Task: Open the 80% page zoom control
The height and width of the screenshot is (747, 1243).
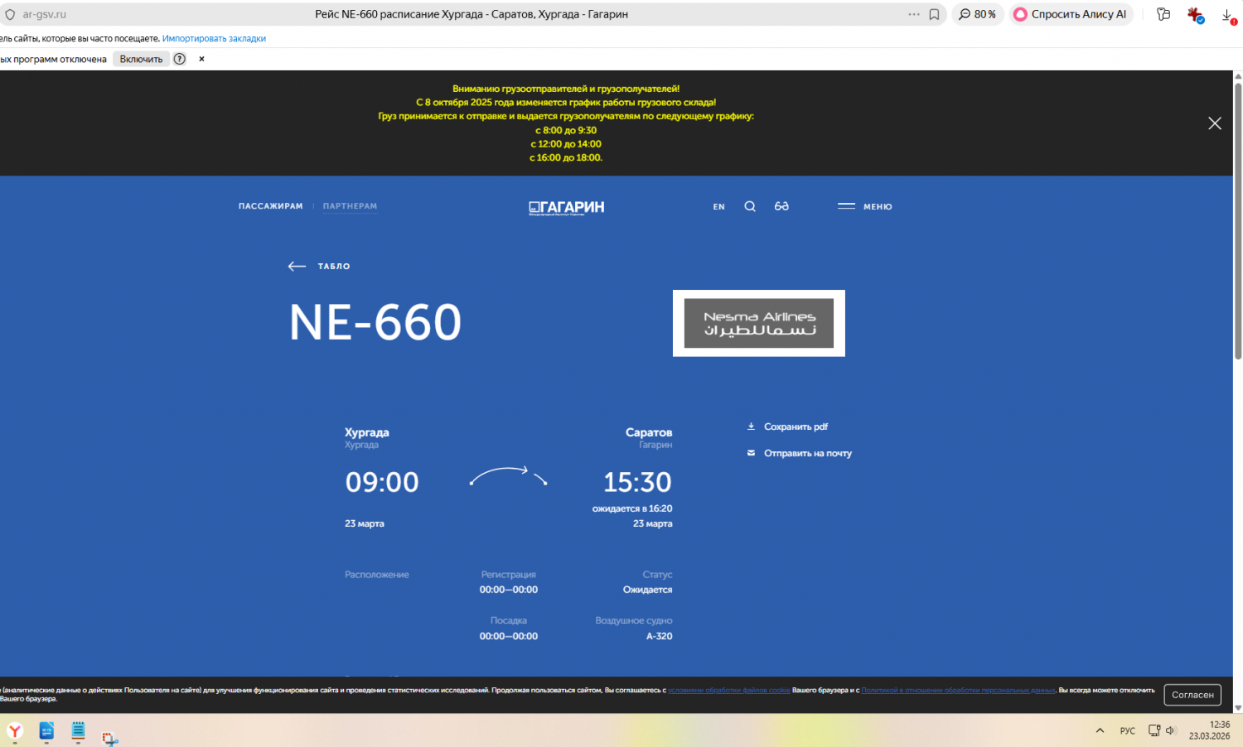Action: [978, 14]
